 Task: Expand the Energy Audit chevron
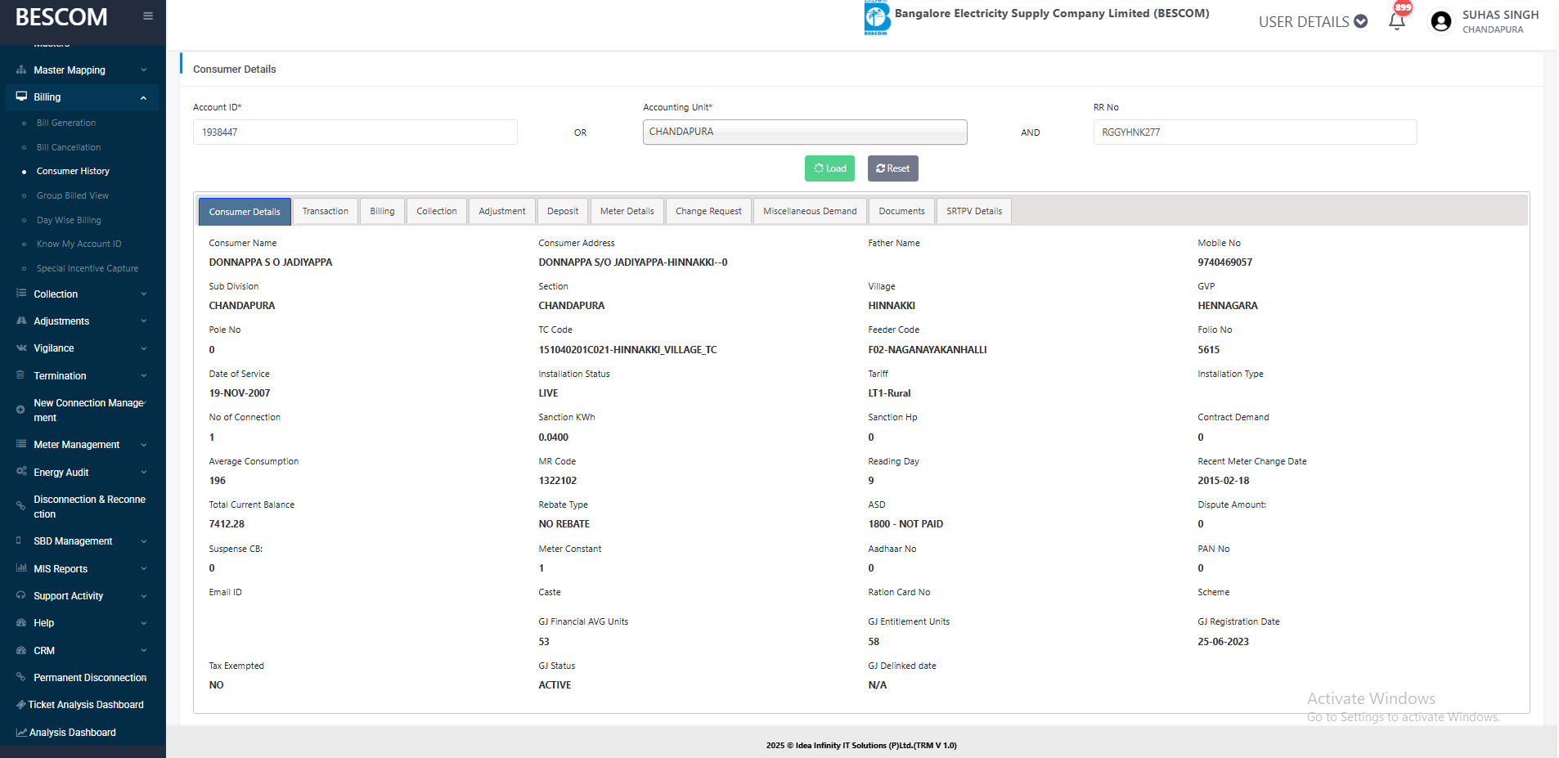(144, 473)
